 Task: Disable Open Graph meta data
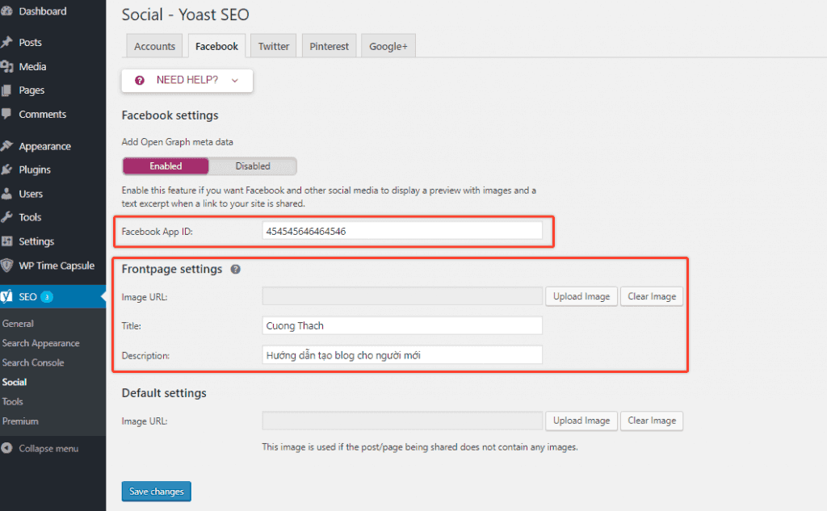pos(253,166)
